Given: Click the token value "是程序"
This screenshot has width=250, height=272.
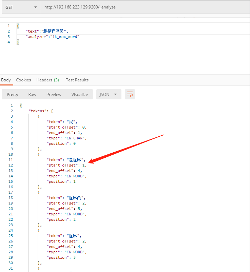Looking at the screenshot, I should click(x=75, y=160).
